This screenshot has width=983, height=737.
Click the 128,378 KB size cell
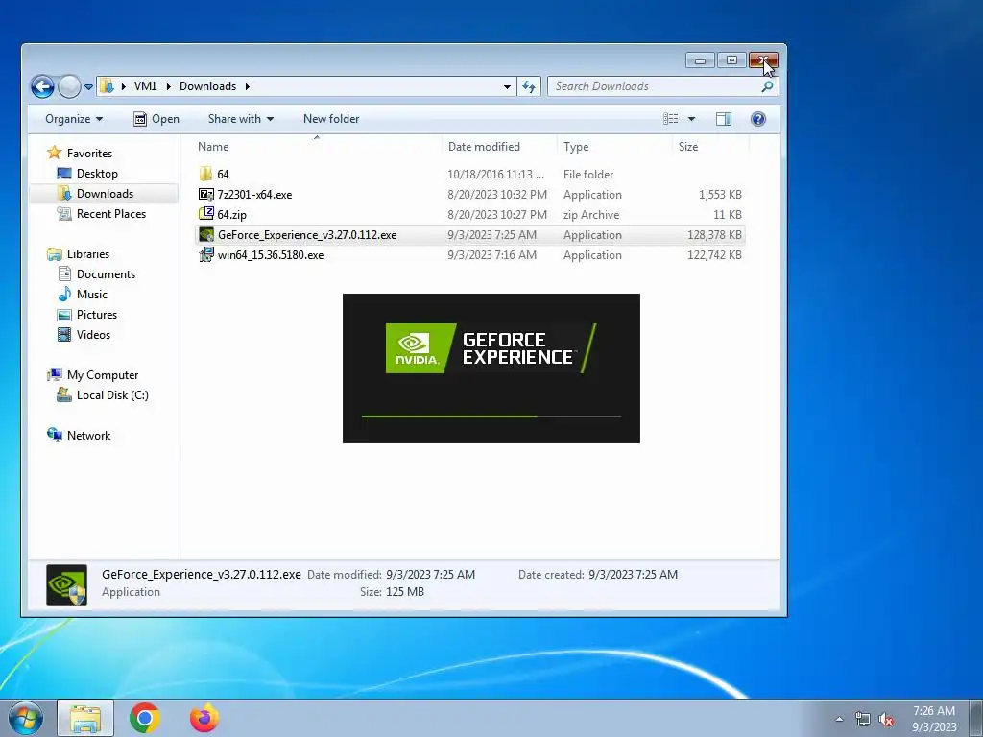pyautogui.click(x=714, y=235)
